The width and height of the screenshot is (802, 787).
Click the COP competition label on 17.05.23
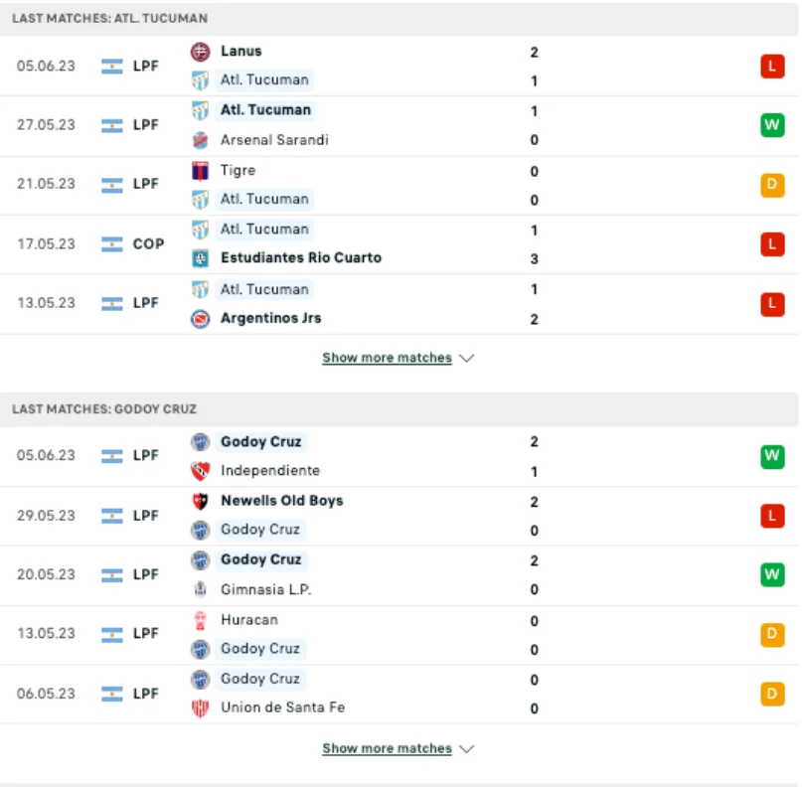144,243
